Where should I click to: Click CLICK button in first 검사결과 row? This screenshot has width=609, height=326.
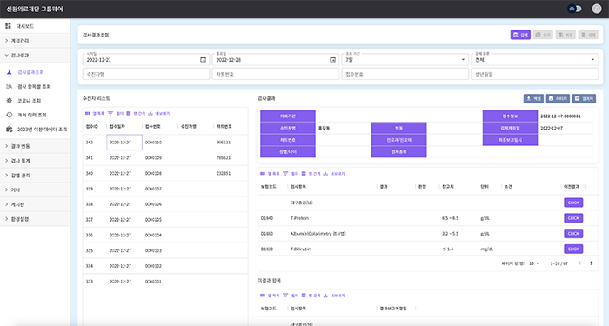point(573,203)
